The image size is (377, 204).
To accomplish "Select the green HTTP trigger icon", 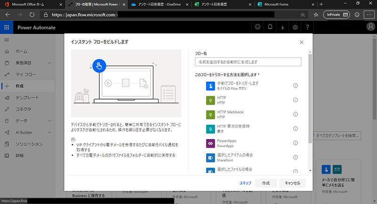I will (x=210, y=100).
